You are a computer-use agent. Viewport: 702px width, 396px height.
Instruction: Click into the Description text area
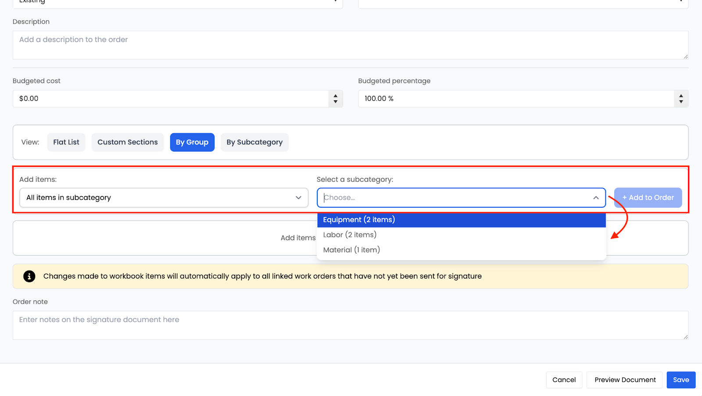tap(350, 45)
